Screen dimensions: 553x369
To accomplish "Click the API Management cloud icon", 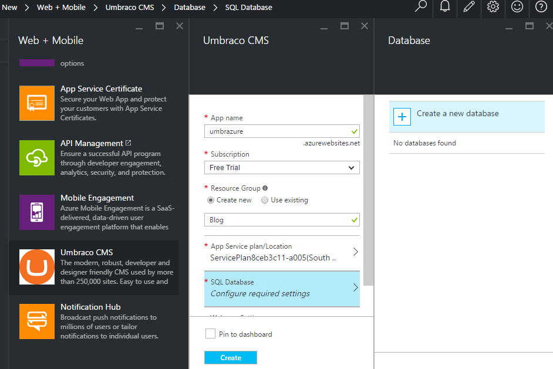I will coord(37,158).
